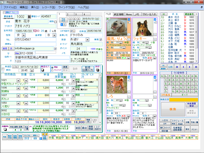This screenshot has height=153, width=204.
Task: Toggle the lock checkbox at top left
Action: tap(4, 12)
